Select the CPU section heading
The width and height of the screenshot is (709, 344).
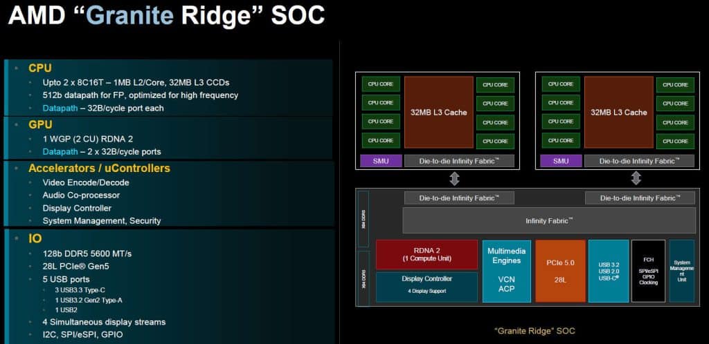click(40, 68)
